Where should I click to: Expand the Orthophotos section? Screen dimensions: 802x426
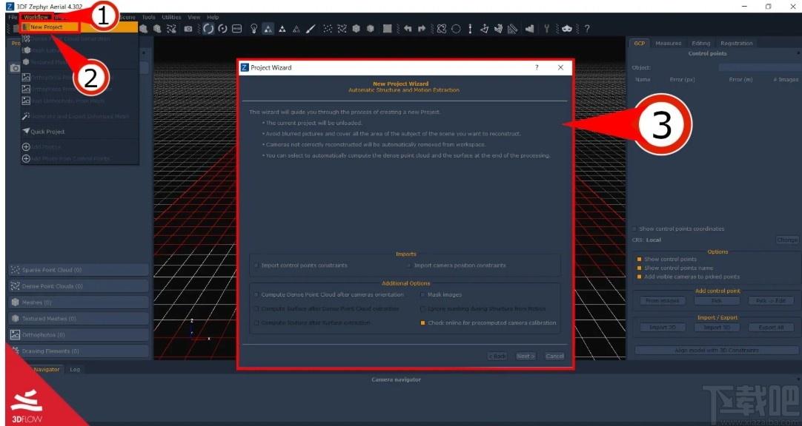[x=79, y=335]
